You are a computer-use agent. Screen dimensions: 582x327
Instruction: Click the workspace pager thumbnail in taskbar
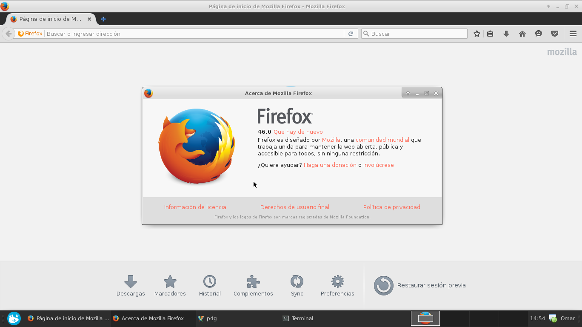pyautogui.click(x=425, y=318)
